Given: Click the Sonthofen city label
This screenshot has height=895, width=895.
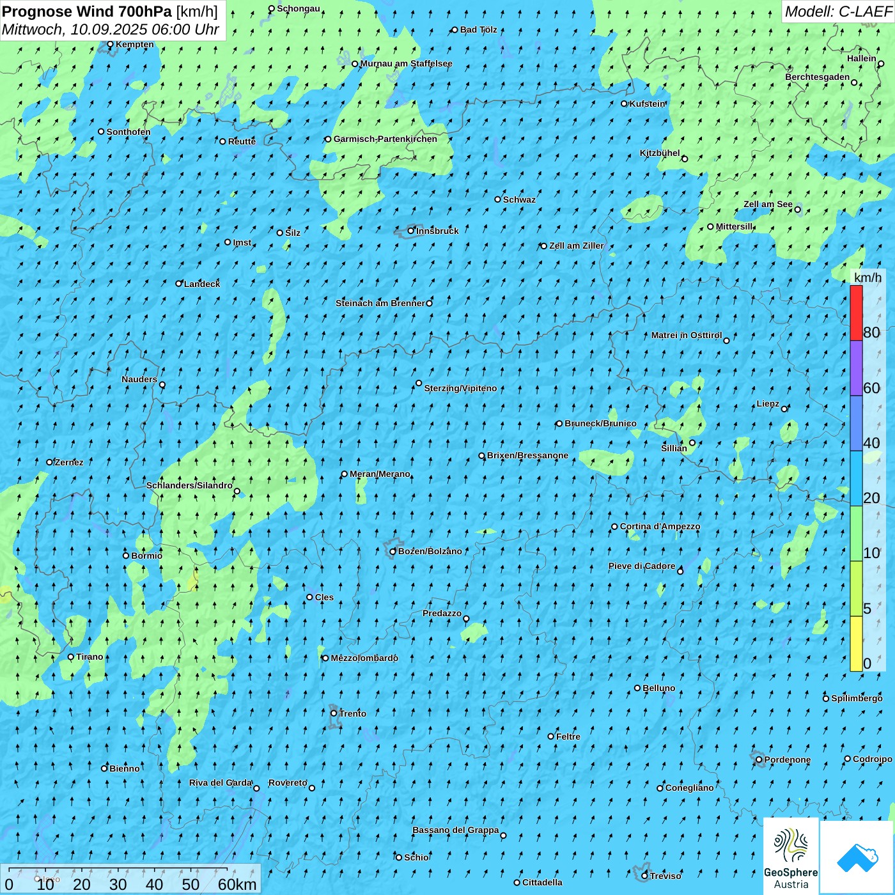Looking at the screenshot, I should (x=128, y=132).
